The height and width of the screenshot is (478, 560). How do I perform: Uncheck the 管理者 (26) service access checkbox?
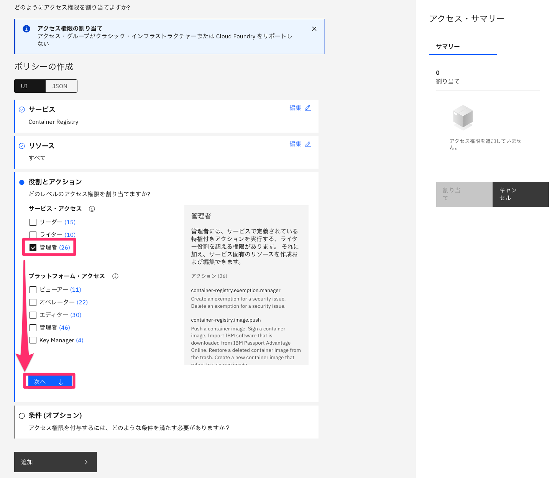[x=33, y=247]
